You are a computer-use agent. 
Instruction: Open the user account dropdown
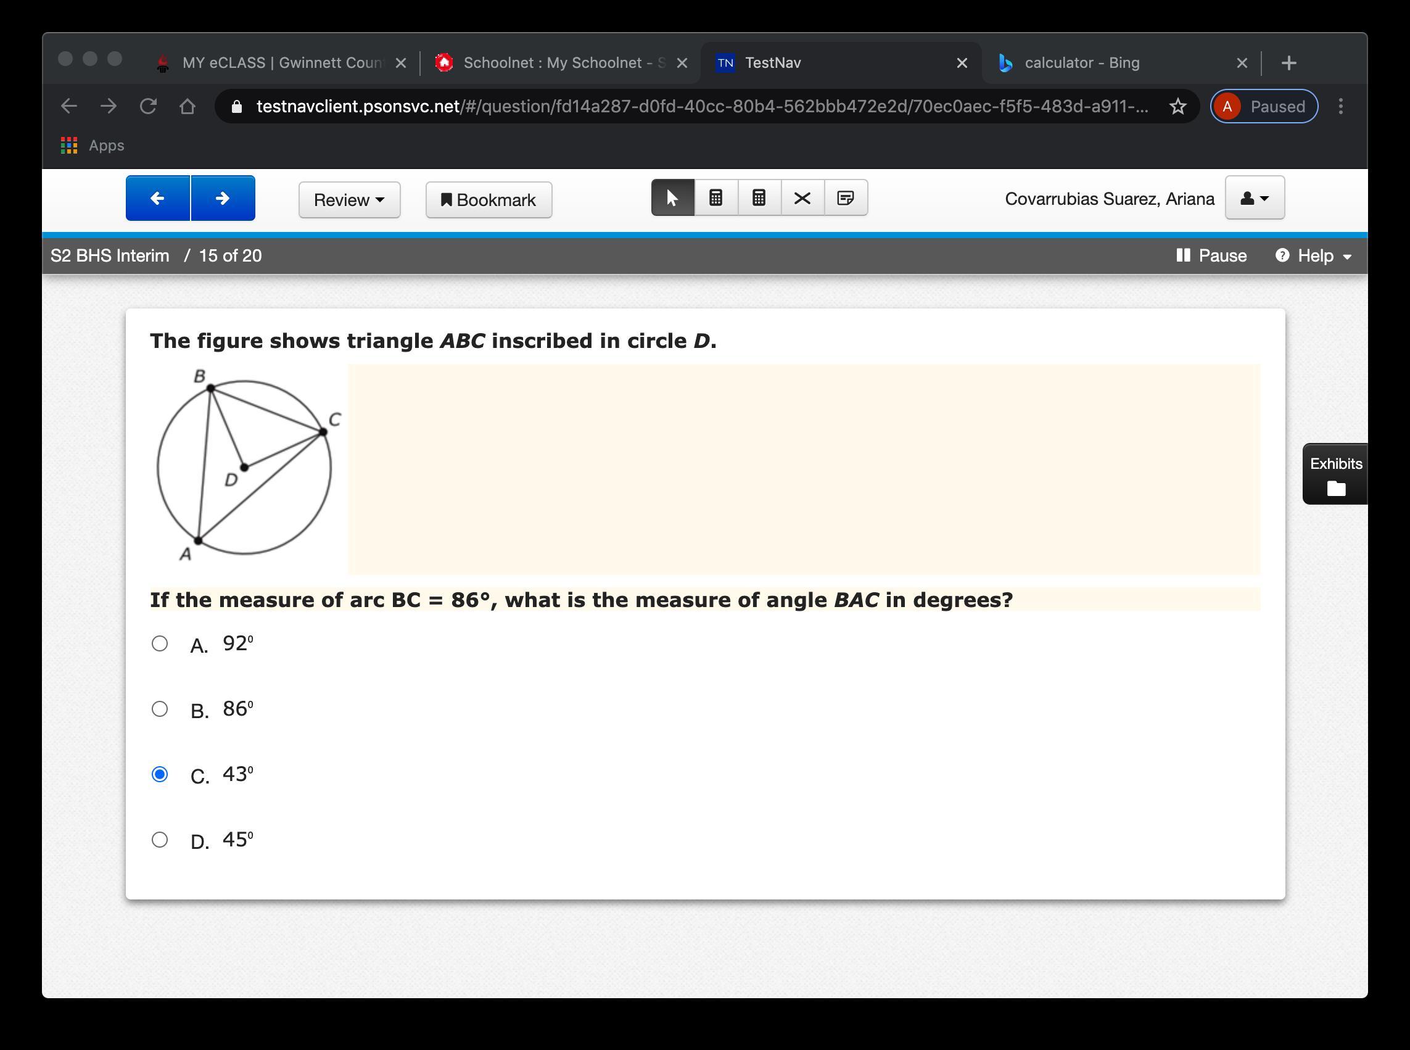[x=1255, y=198]
